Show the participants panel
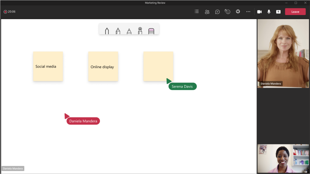Viewport: 310px width, 174px height. tap(207, 12)
